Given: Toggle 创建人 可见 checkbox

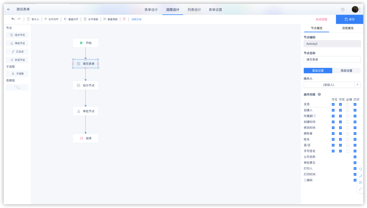Looking at the screenshot, I should coord(333,110).
